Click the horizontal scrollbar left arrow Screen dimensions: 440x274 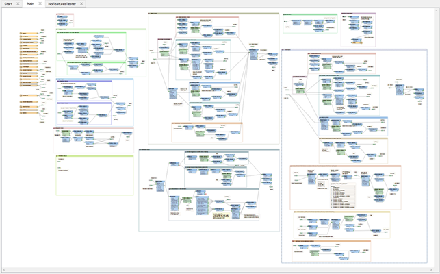tap(4, 270)
